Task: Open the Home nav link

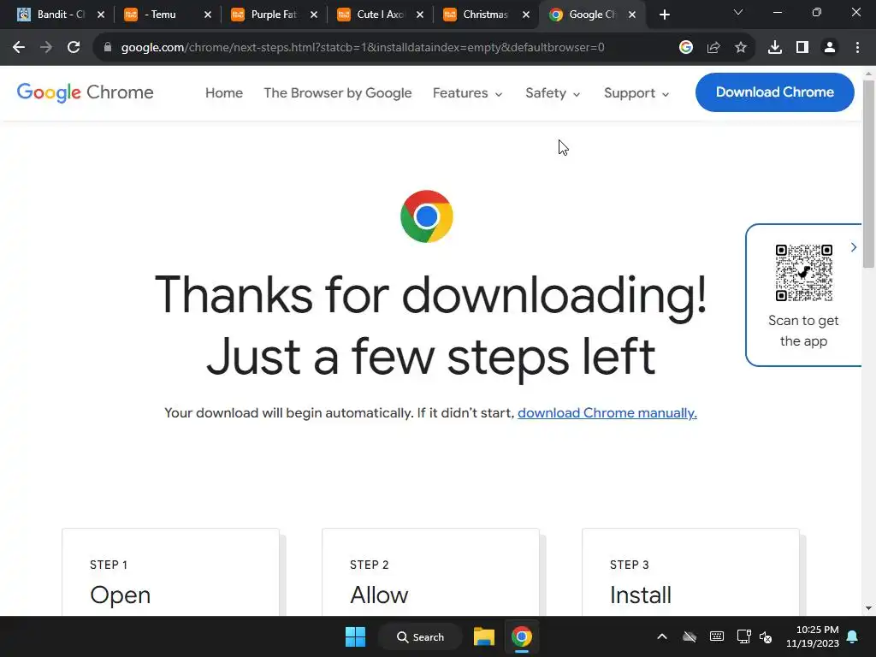Action: point(224,92)
